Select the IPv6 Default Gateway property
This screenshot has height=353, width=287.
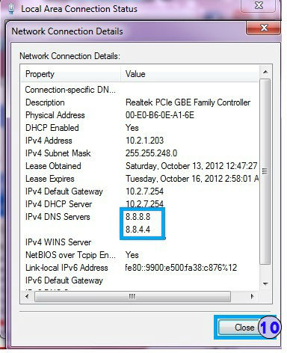64,280
